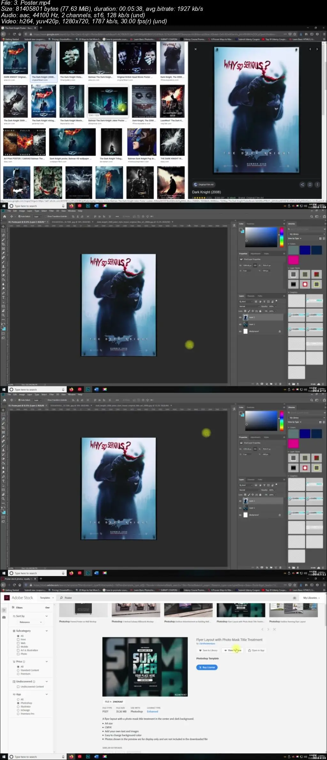Hide Layer 2 in 00:02:16 Photoshop frame
The image size is (327, 760).
240,317
